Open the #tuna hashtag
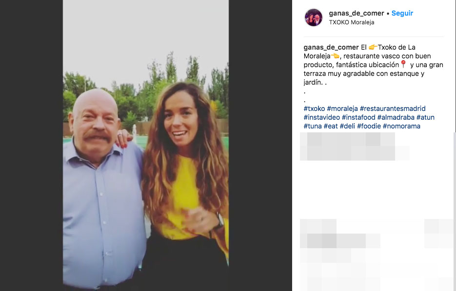 (313, 126)
